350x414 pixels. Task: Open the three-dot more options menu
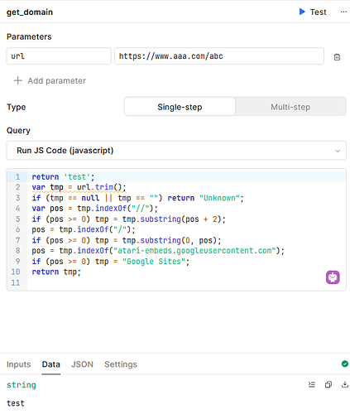(x=343, y=12)
